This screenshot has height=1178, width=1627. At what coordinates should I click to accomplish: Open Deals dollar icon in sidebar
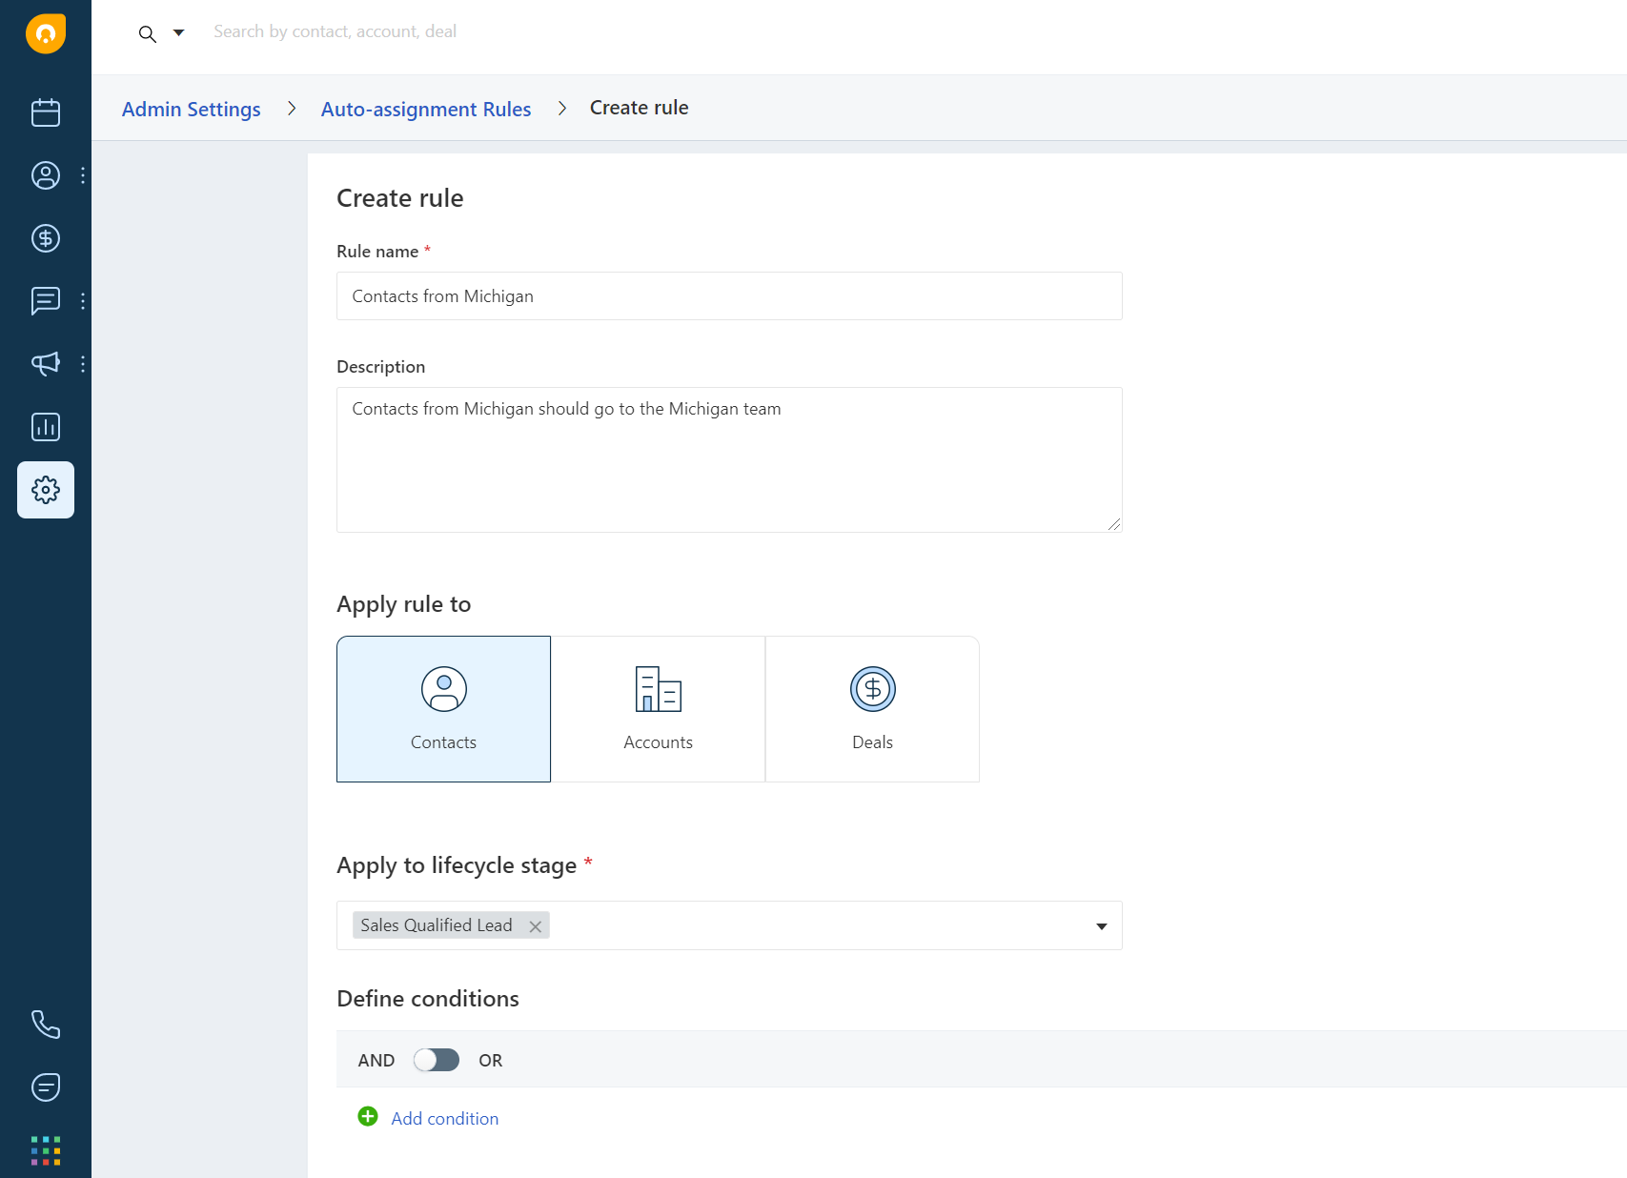tap(45, 238)
